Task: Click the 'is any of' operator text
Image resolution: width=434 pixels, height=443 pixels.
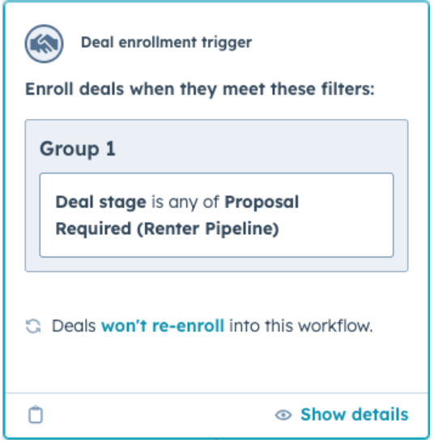Action: click(x=185, y=202)
